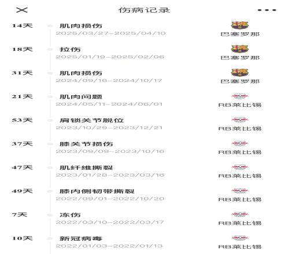Tap RB Leipzig logo beside knee joint injury
This screenshot has width=289, height=254.
tap(240, 143)
